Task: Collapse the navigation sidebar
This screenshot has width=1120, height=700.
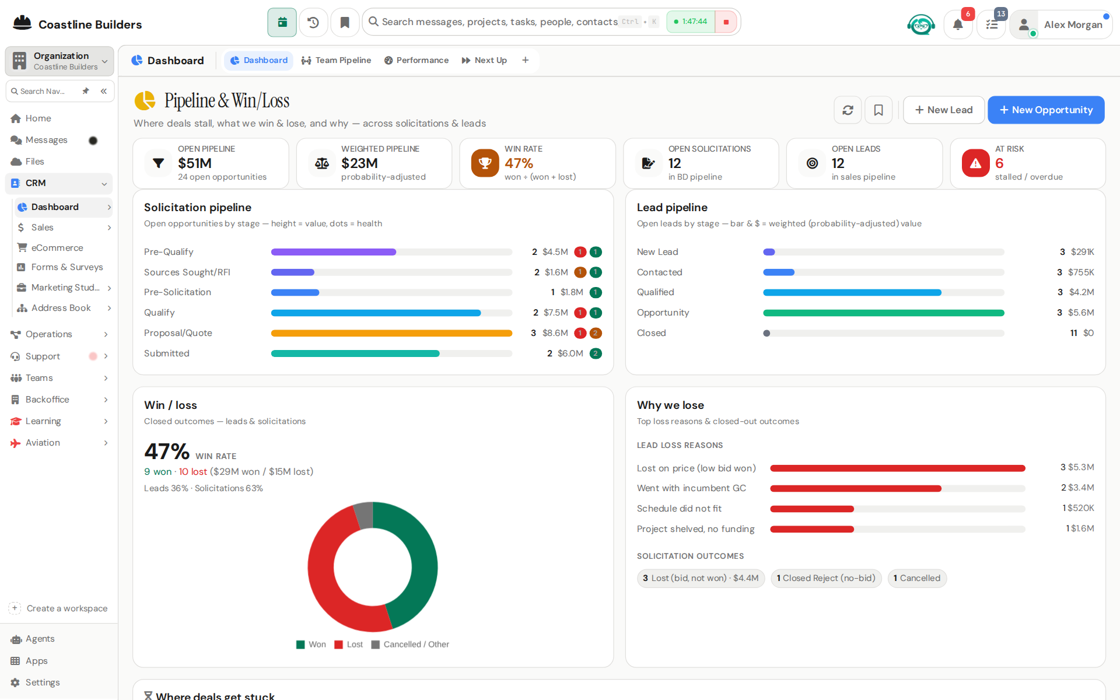Action: tap(103, 91)
